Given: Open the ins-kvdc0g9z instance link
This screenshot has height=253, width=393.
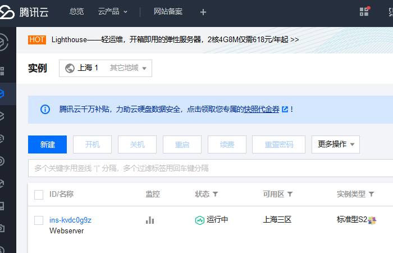Looking at the screenshot, I should pos(70,220).
